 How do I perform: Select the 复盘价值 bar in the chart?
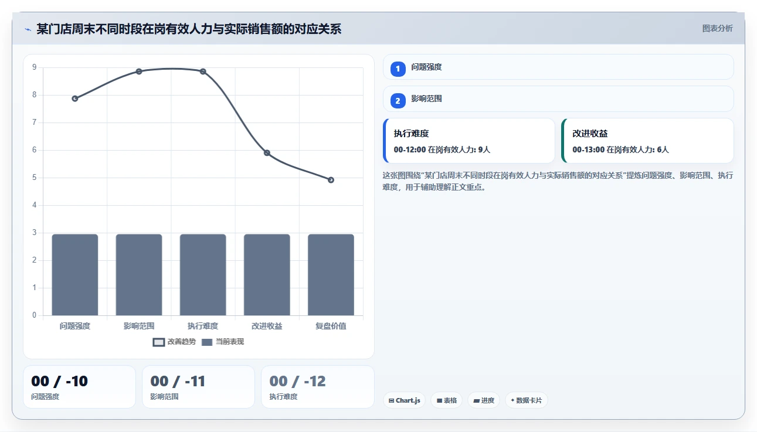point(331,275)
